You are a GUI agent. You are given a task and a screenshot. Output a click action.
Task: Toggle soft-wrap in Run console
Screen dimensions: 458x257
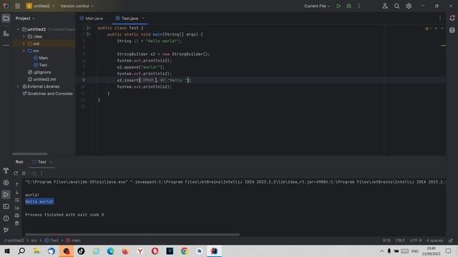[17, 200]
